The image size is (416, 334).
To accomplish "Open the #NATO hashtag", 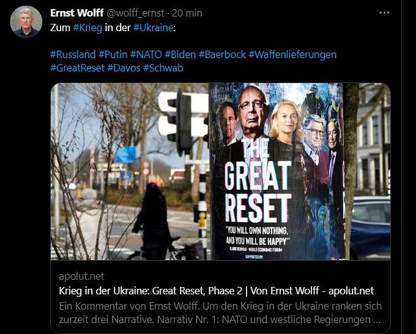I will click(x=146, y=54).
